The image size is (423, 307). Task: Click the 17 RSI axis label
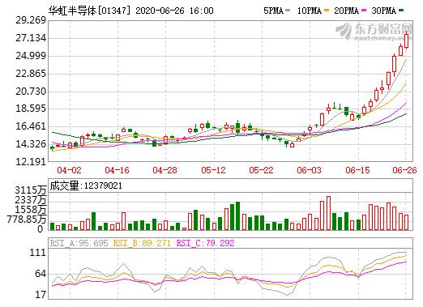point(41,295)
